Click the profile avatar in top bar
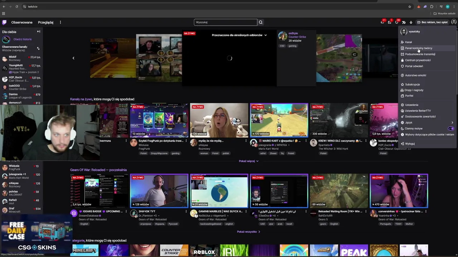Viewport: 458px width, 257px height. pos(454,22)
